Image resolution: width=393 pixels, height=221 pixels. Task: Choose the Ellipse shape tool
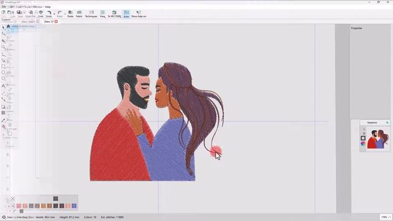point(3,72)
